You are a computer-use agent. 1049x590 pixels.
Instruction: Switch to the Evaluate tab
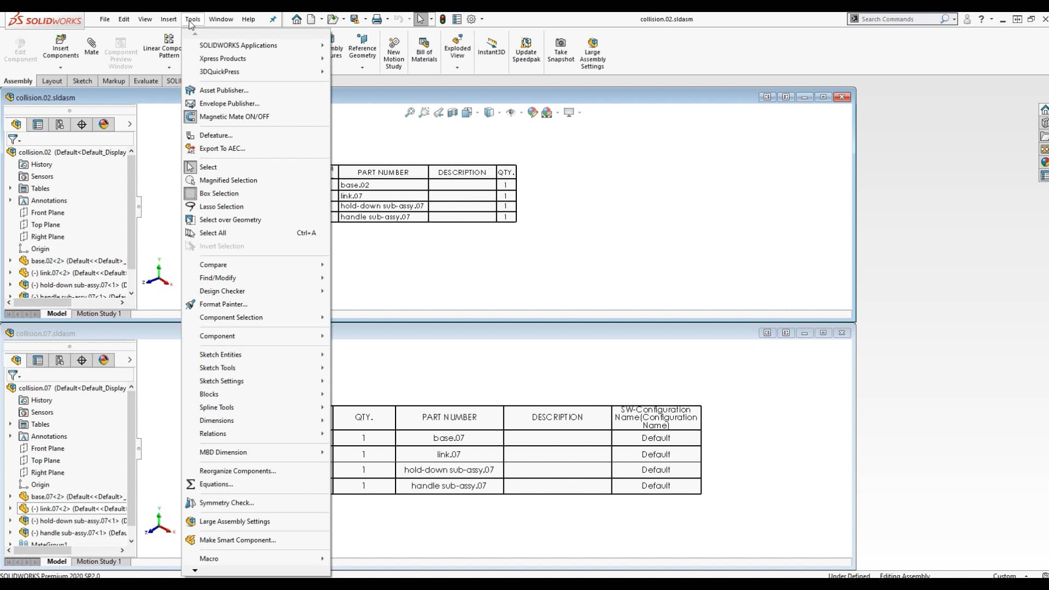[x=146, y=81]
